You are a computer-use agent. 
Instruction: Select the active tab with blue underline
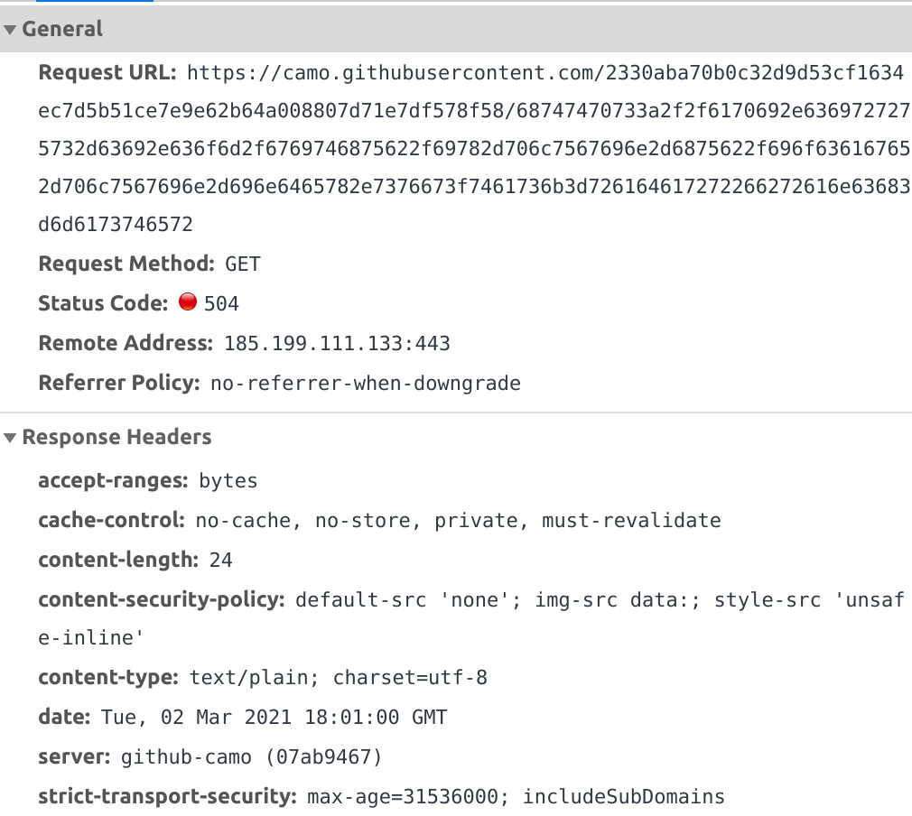click(95, 4)
